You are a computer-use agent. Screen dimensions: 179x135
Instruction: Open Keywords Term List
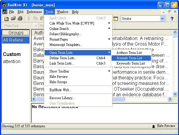click(x=131, y=63)
